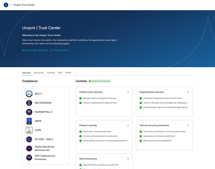Click the ISO 27001:2013 badge icon
215x169 pixels.
[29, 103]
